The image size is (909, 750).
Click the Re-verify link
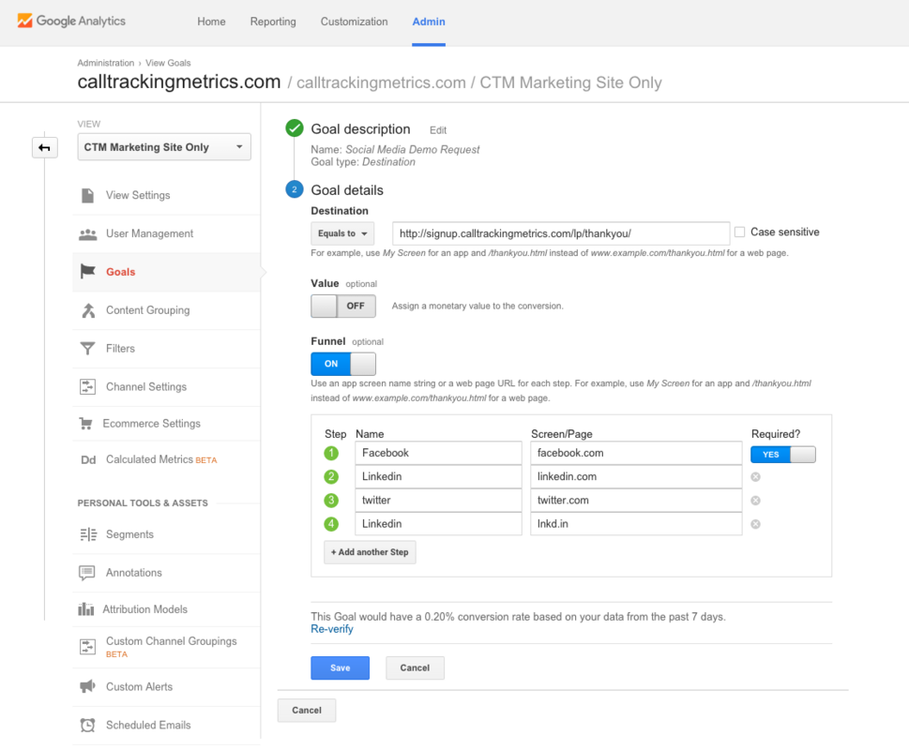(331, 629)
